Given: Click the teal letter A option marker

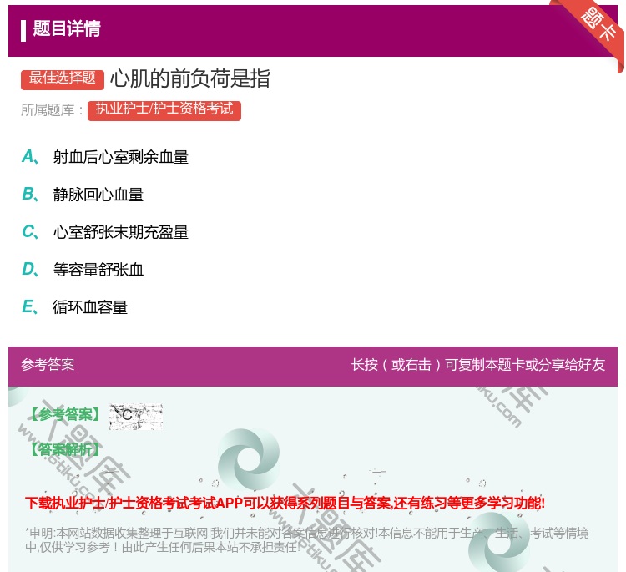Looking at the screenshot, I should (x=30, y=157).
